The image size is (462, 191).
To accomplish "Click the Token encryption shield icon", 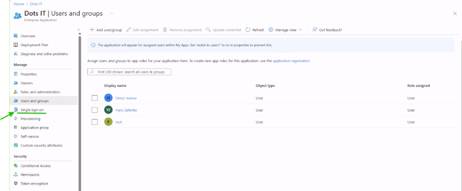I will [16, 183].
